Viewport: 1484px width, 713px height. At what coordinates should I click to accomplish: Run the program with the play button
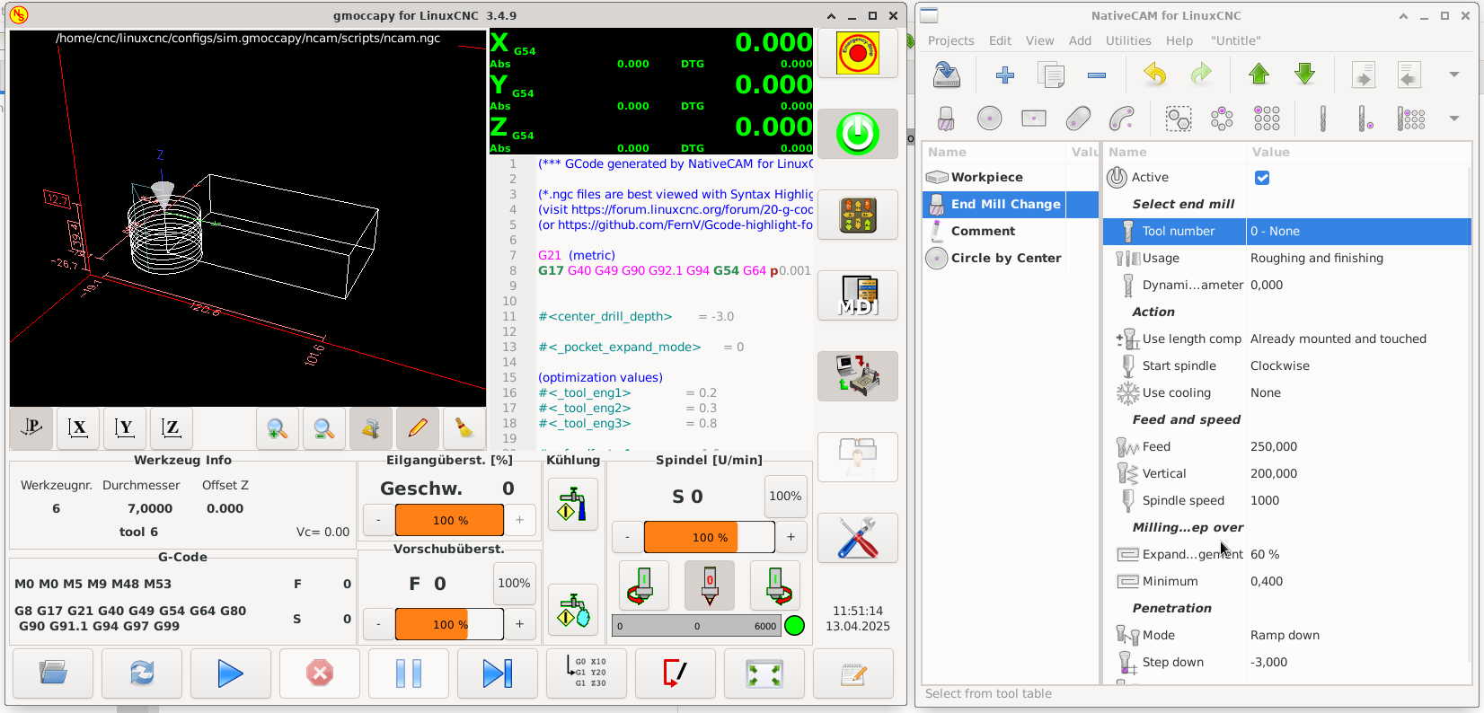[231, 673]
